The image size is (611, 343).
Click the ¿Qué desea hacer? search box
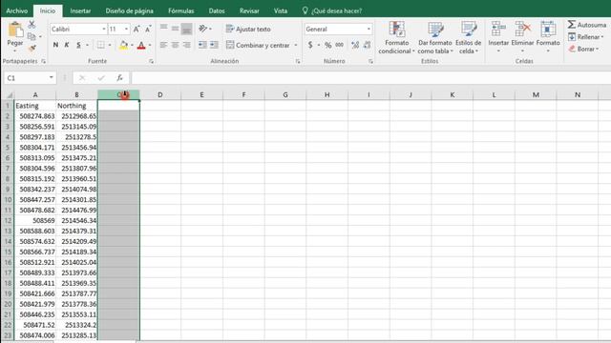pos(332,10)
